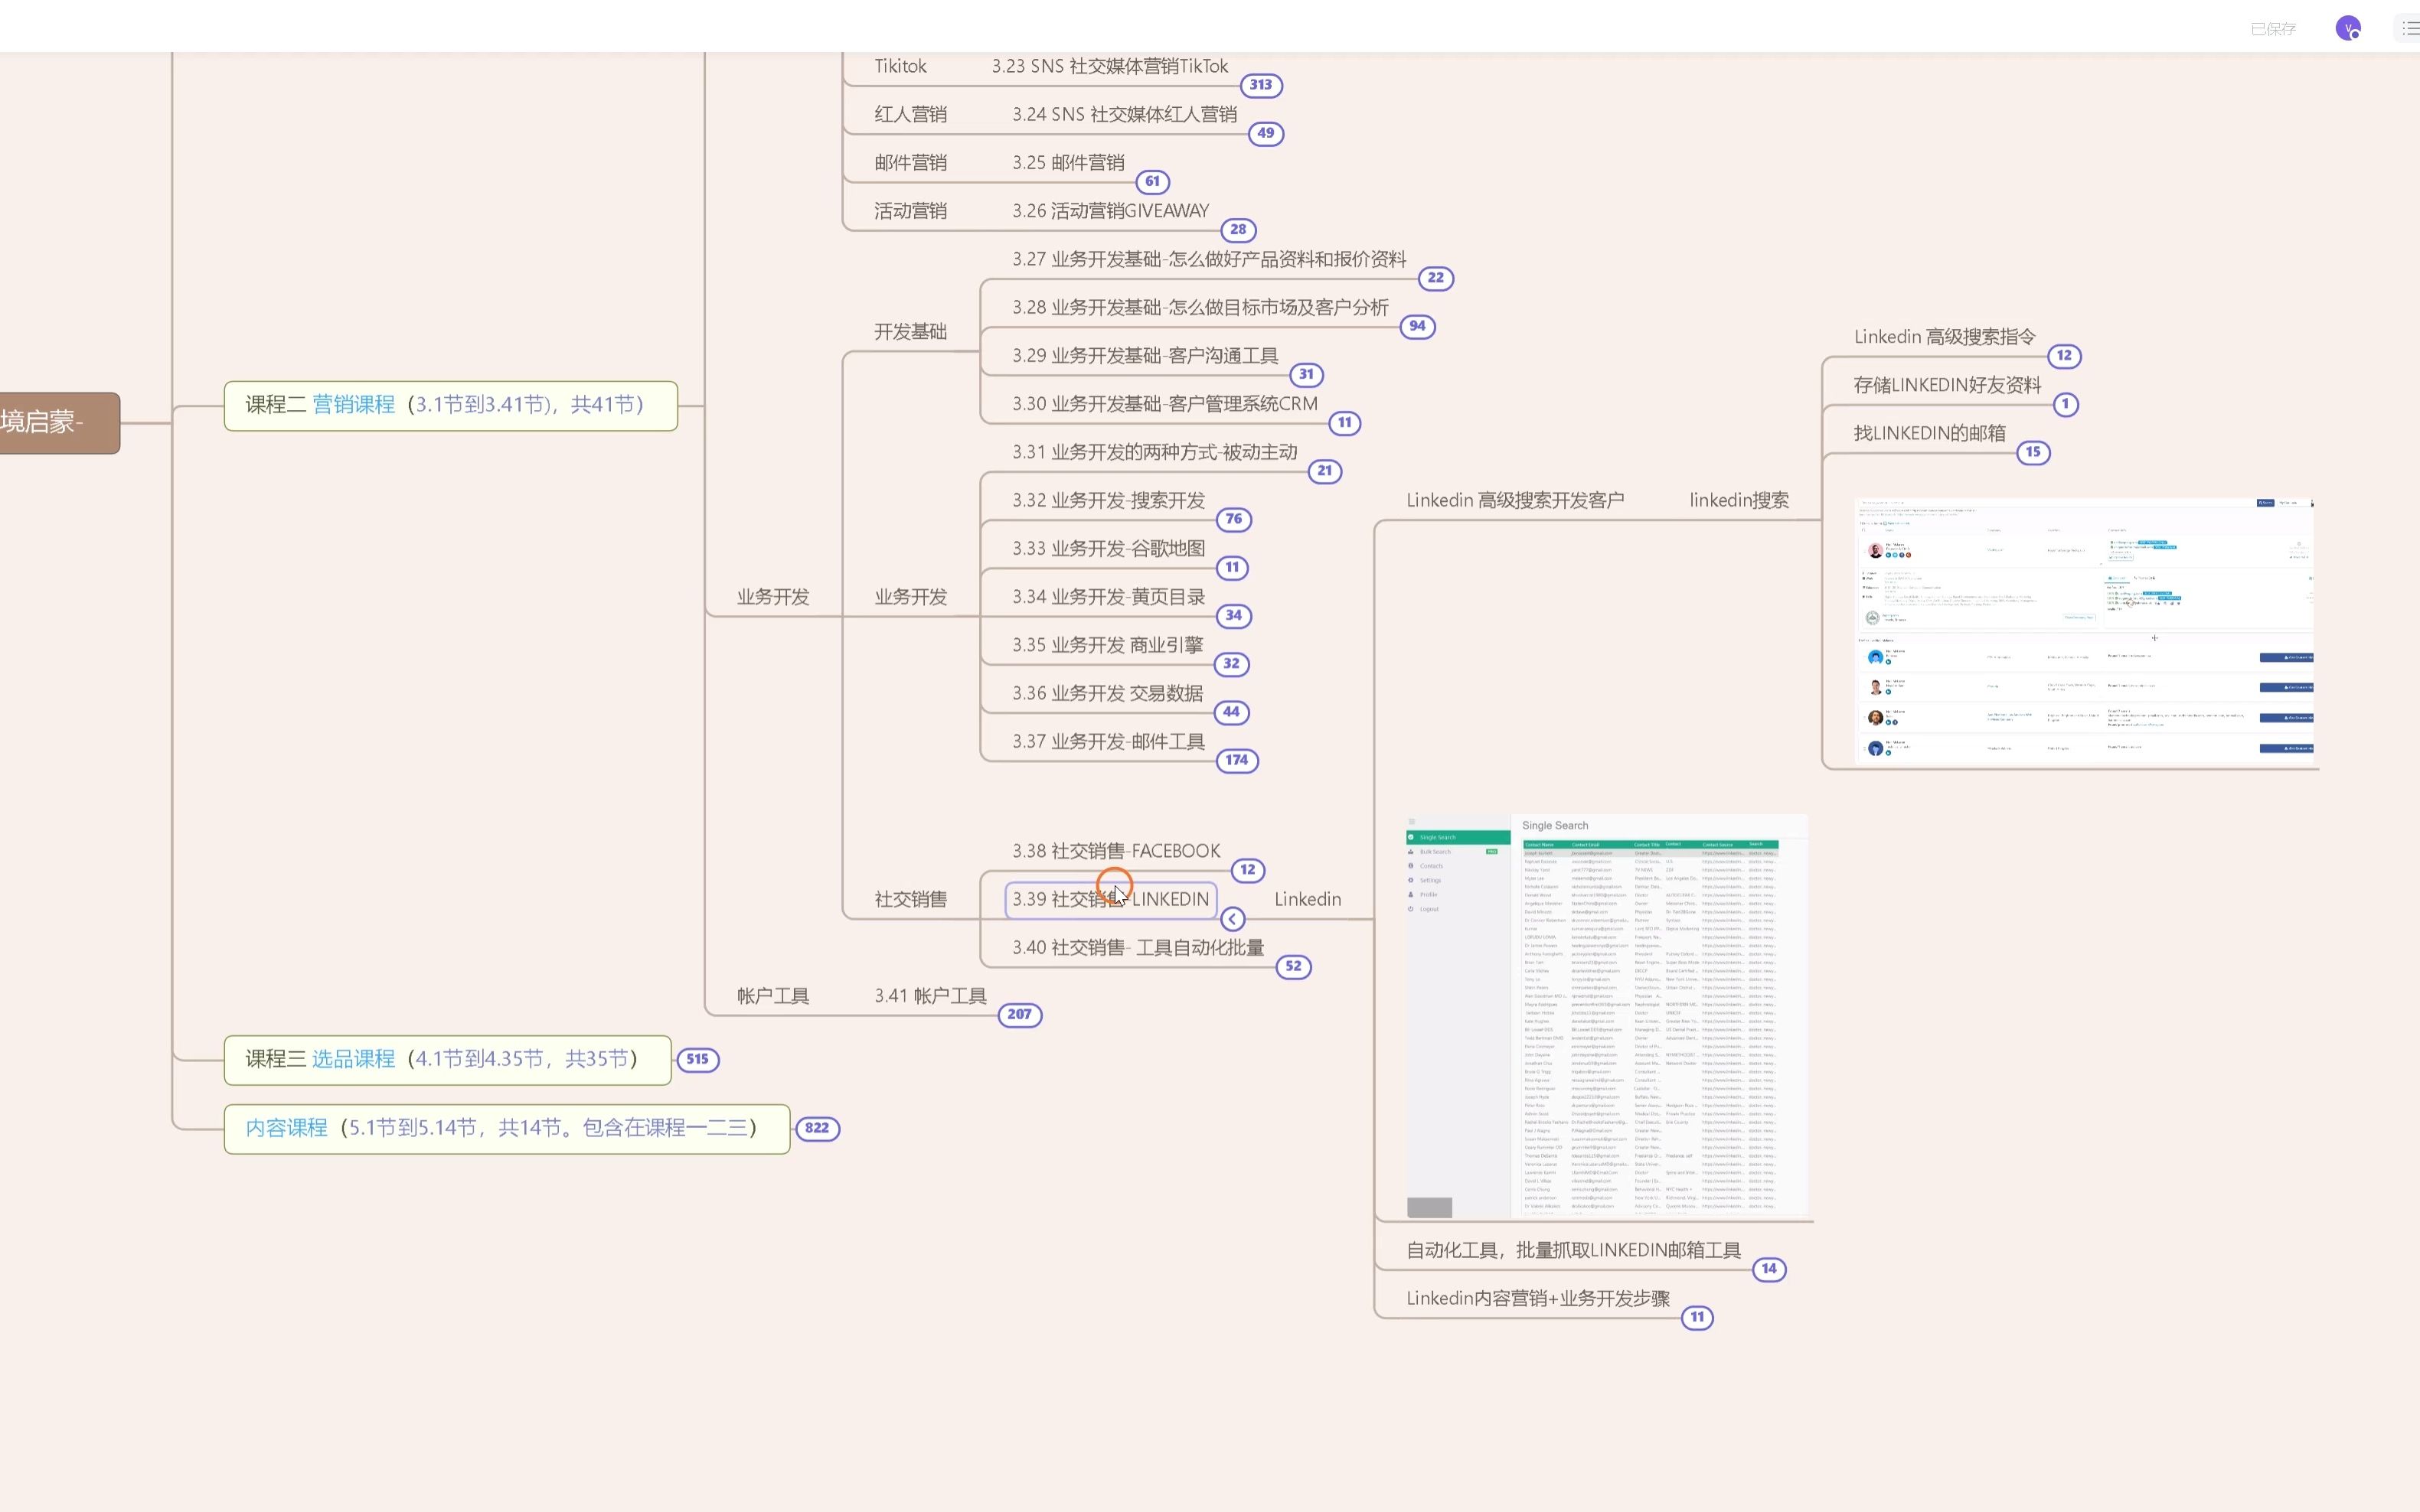
Task: Collapse the 3.39 LINKEDIN node arrow
Action: (x=1233, y=918)
